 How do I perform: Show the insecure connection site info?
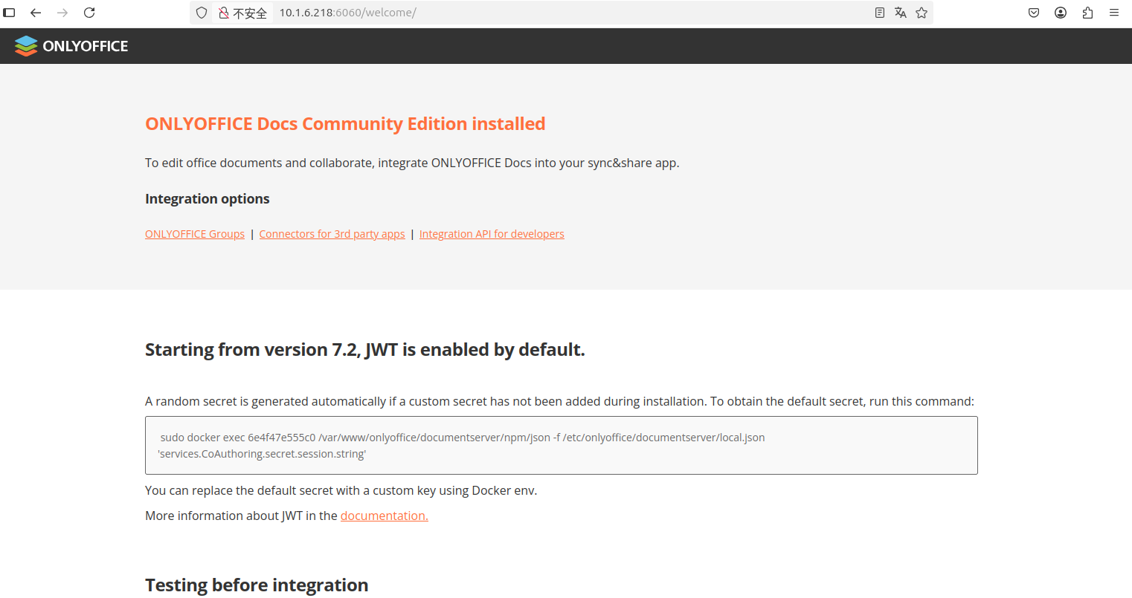pos(242,13)
